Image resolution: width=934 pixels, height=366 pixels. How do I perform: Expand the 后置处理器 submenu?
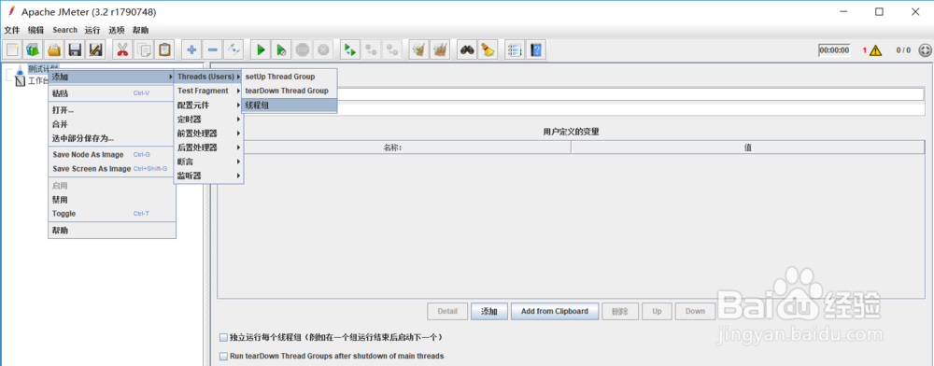click(x=207, y=148)
